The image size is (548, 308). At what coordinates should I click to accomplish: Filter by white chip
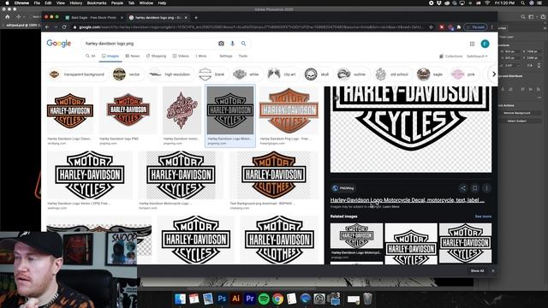click(x=247, y=74)
